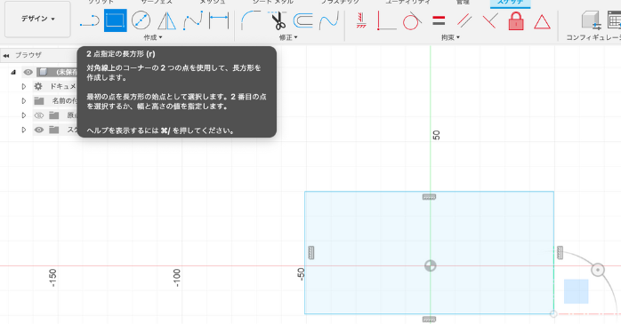Click the 名前の付いたビュー folder icon

39,101
